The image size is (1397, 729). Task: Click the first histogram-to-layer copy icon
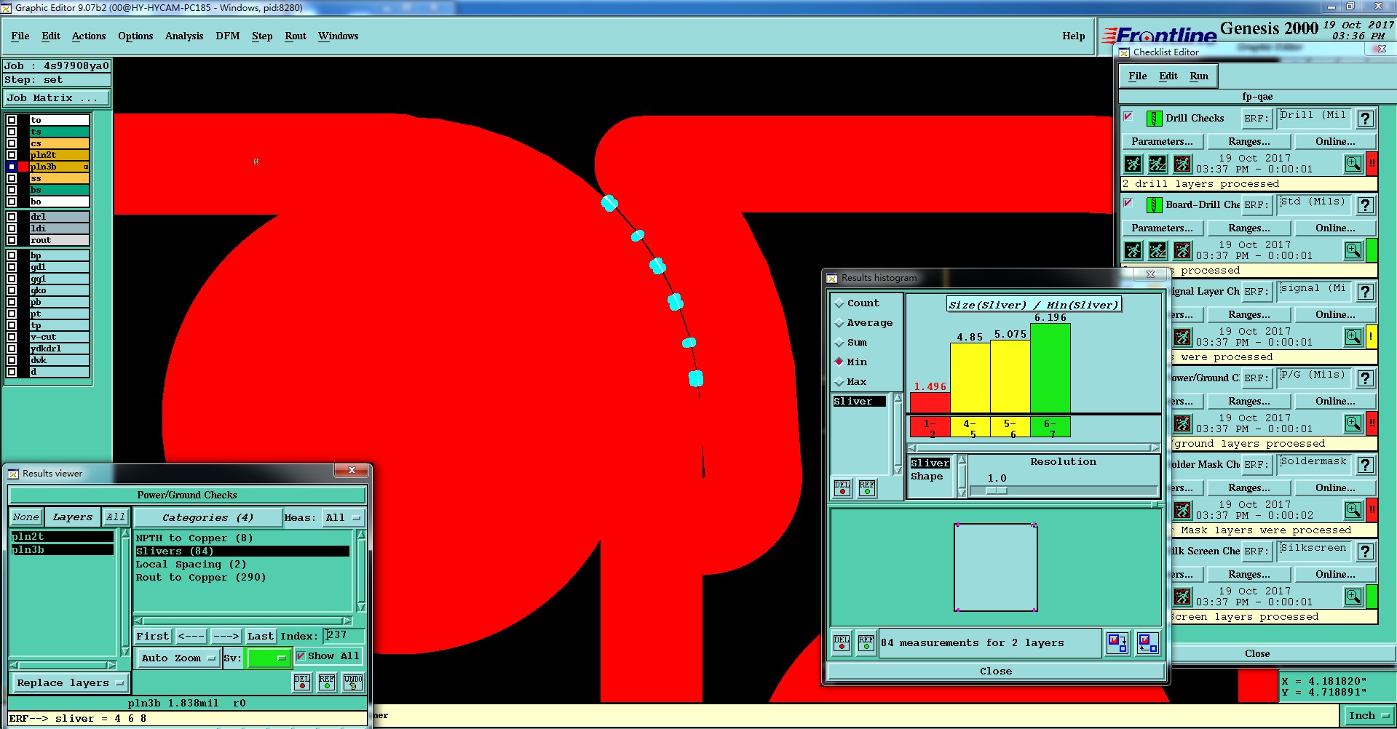1117,643
